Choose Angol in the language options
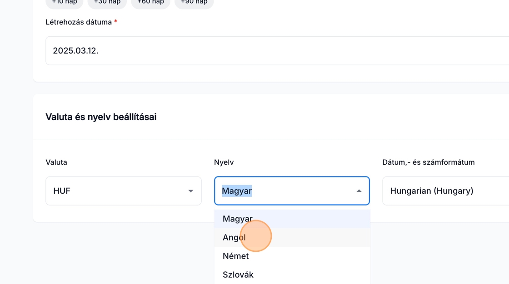This screenshot has height=284, width=509. pyautogui.click(x=234, y=237)
